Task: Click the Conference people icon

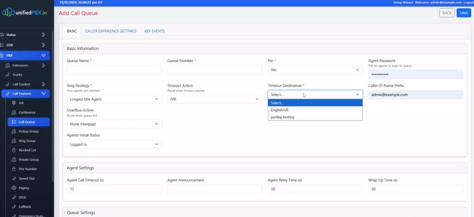Action: pyautogui.click(x=13, y=112)
